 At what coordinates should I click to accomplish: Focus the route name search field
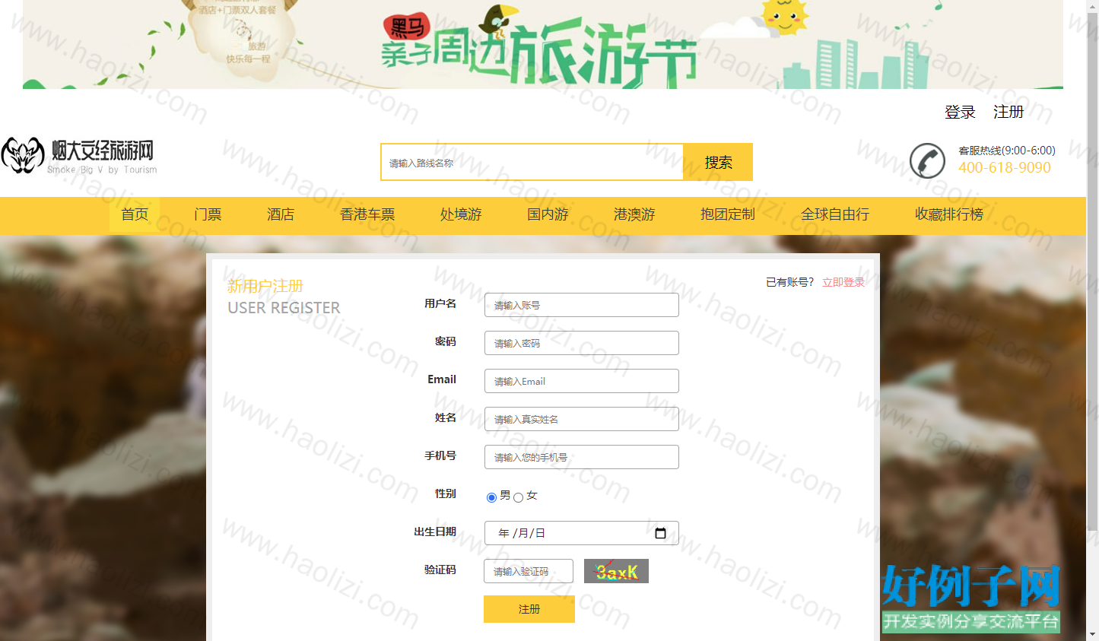coord(532,162)
